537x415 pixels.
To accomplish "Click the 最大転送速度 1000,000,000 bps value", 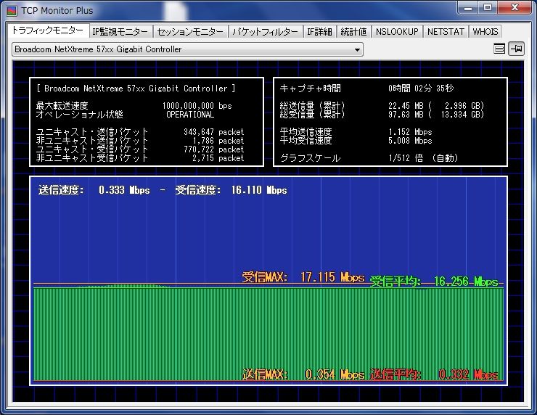I will click(x=197, y=106).
